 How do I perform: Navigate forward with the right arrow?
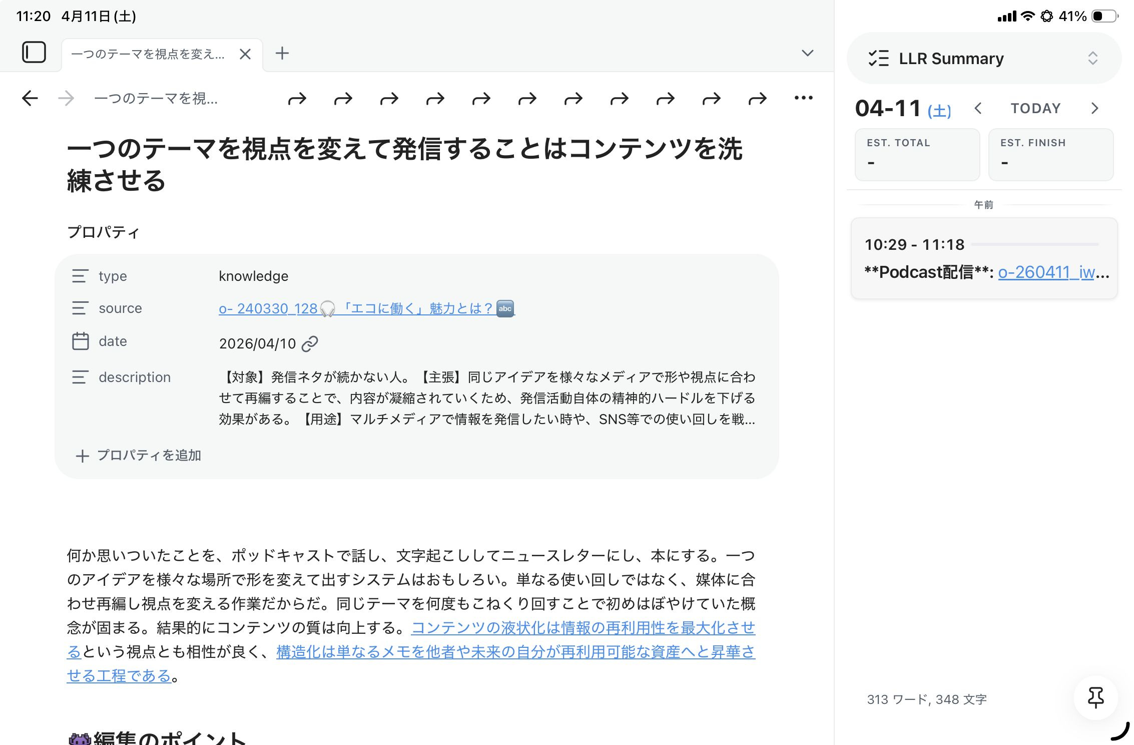pos(66,98)
